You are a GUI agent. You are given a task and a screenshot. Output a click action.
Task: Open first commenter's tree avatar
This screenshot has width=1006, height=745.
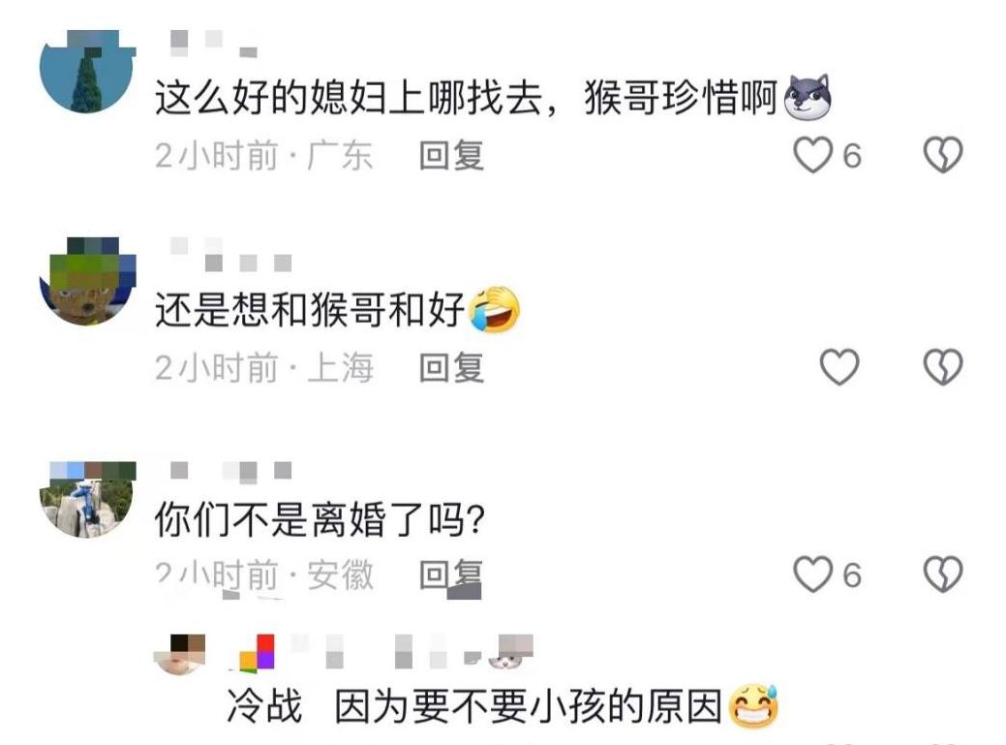click(87, 71)
